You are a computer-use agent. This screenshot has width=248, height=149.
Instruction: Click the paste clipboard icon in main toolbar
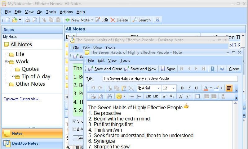click(58, 20)
